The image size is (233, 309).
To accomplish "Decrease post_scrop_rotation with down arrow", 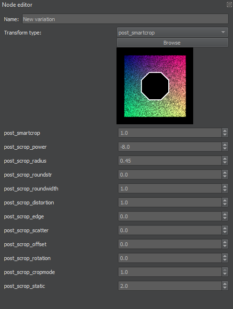I will pos(225,261).
